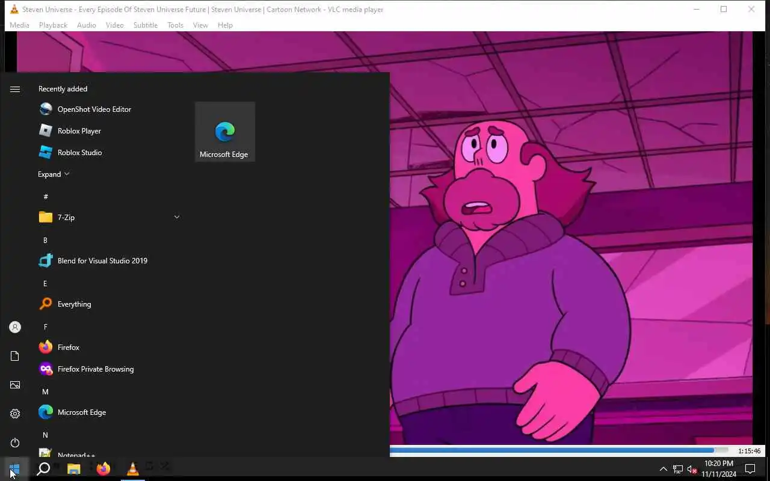Click the # letter group header
Viewport: 770px width, 481px height.
[46, 197]
